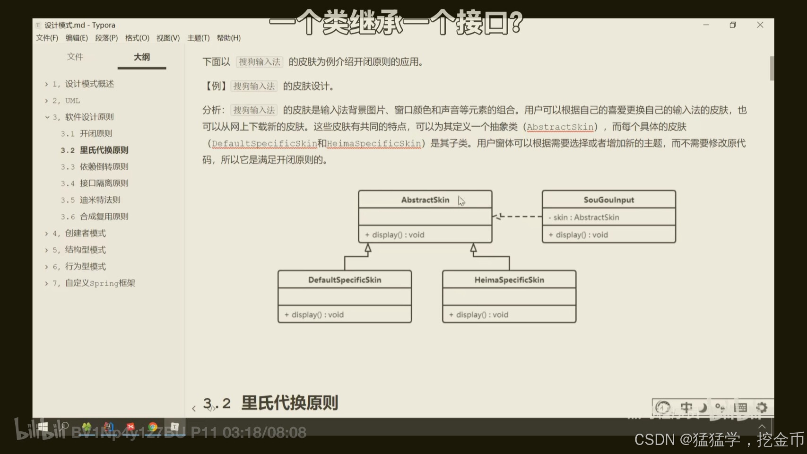Expand outline item 7, 自定义Spring框架

pos(46,283)
